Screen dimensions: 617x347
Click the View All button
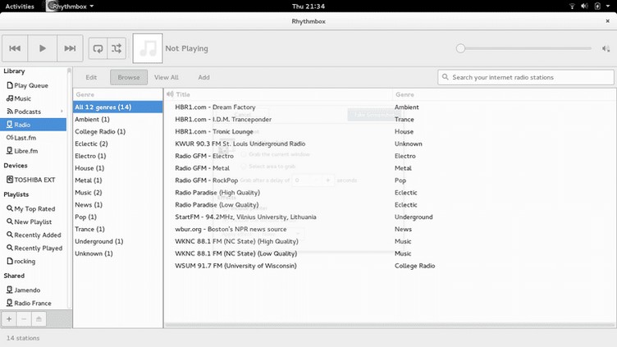(x=167, y=77)
